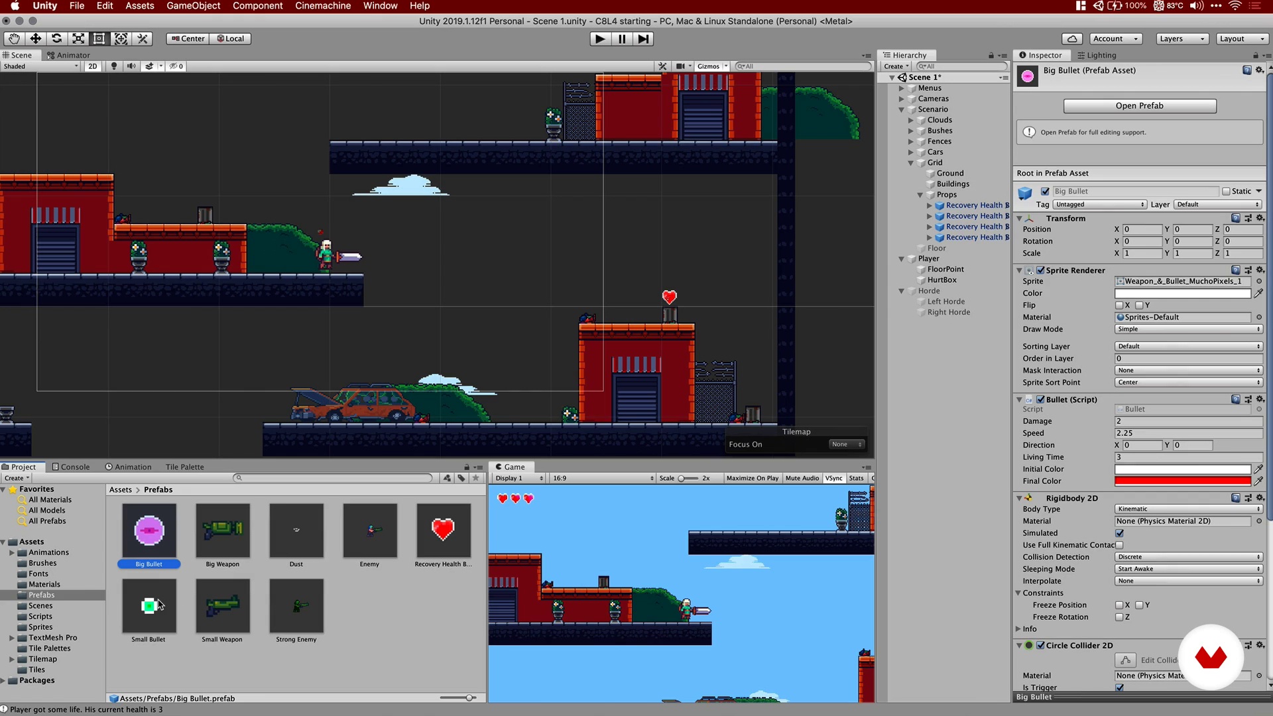The image size is (1273, 716).
Task: Expand the Cameras hierarchy item
Action: tap(902, 99)
